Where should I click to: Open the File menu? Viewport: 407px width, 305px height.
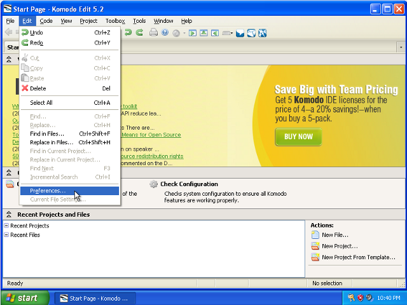(10, 21)
